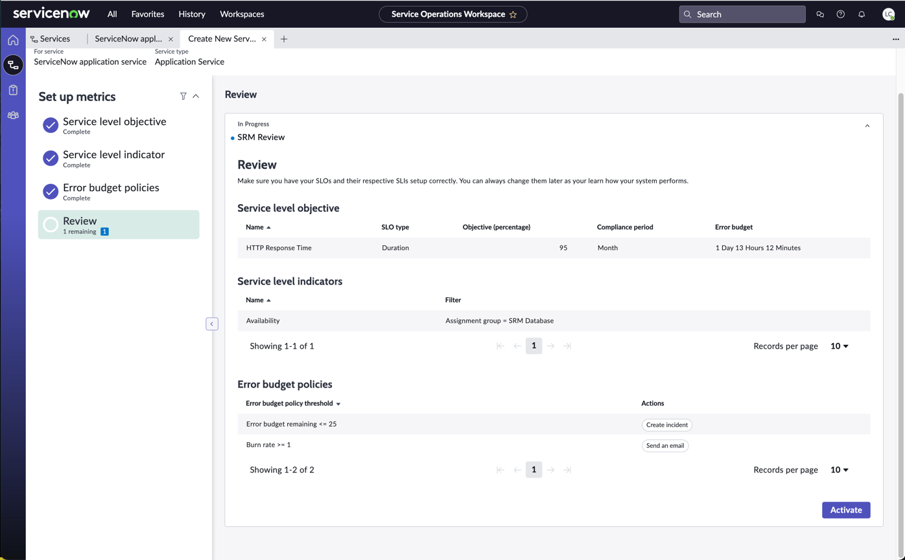
Task: Click into the Search field
Action: tap(742, 14)
